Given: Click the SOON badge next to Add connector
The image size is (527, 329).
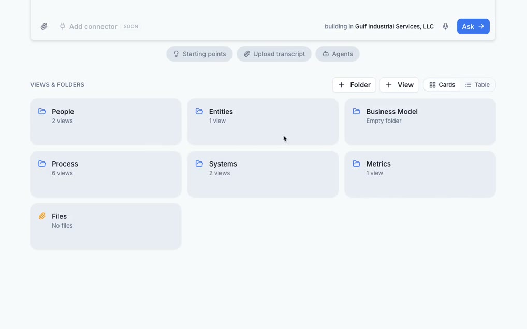Looking at the screenshot, I should click(x=131, y=26).
